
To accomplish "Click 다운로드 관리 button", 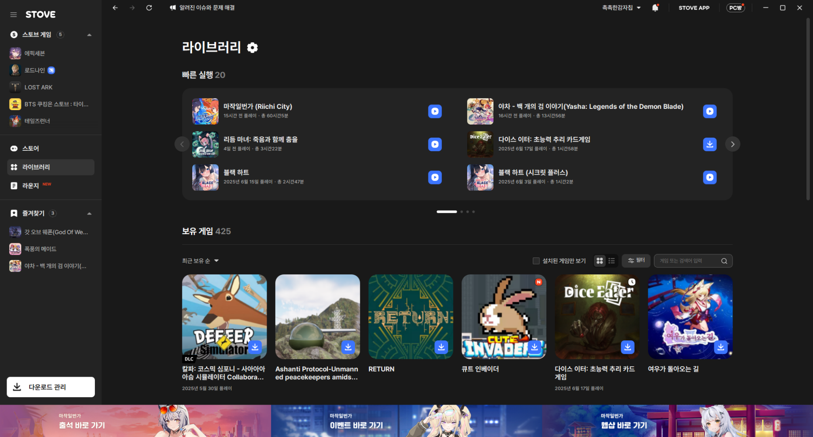I will [51, 387].
